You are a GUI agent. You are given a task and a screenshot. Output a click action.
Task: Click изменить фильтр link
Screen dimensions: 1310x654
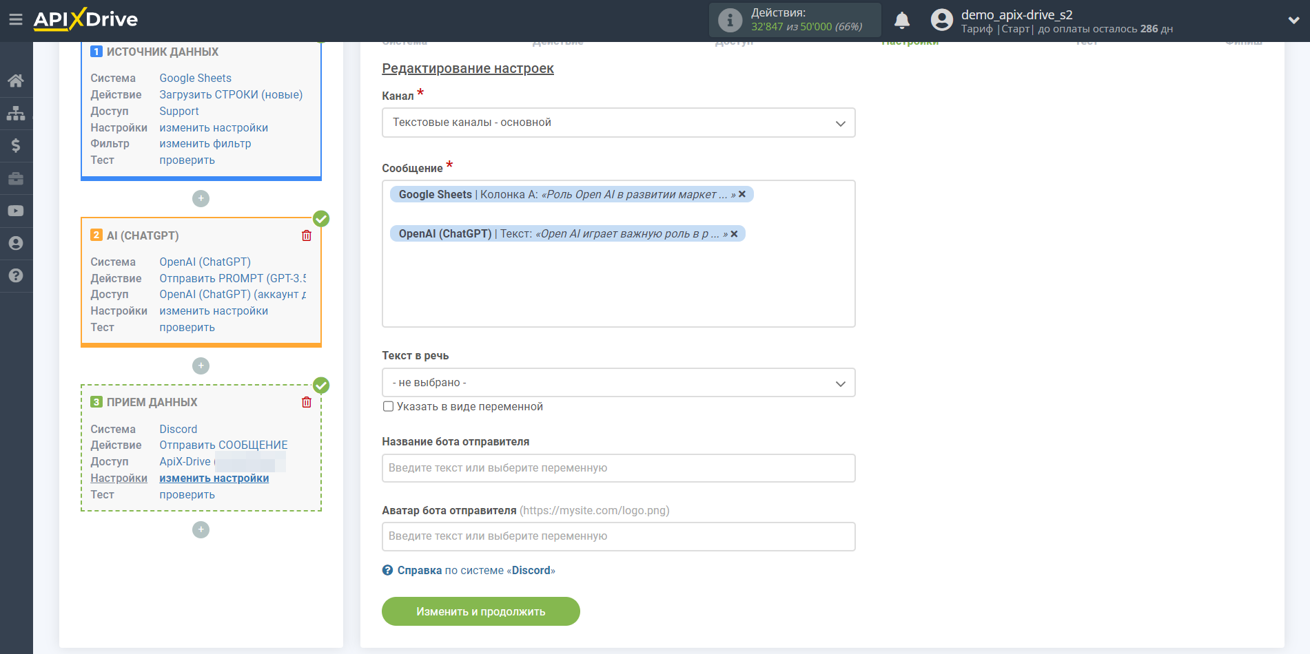coord(205,143)
